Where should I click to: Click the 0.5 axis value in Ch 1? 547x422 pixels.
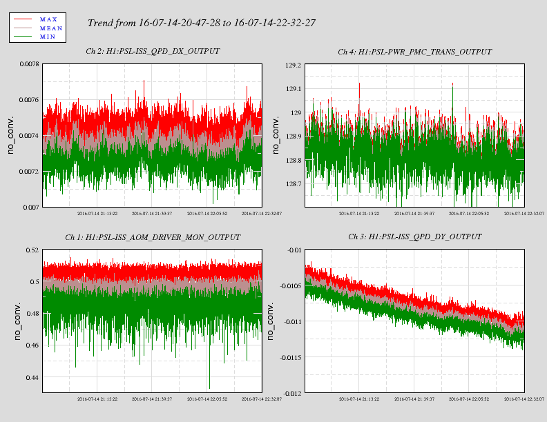pyautogui.click(x=35, y=282)
